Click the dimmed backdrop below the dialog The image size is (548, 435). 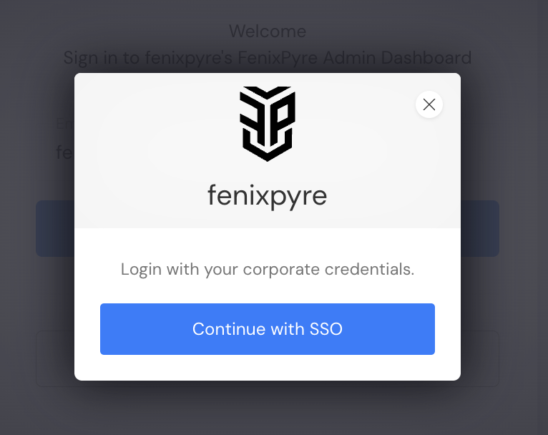(x=267, y=411)
